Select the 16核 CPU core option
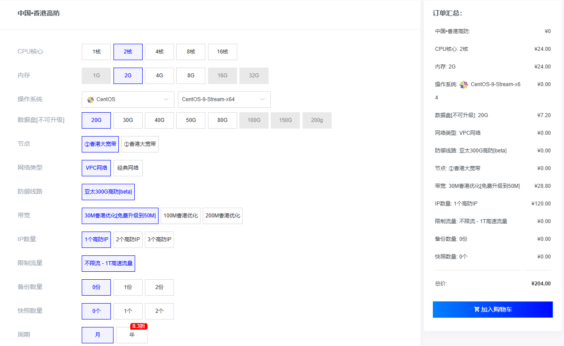Viewport: 564px width, 346px height. pyautogui.click(x=223, y=52)
